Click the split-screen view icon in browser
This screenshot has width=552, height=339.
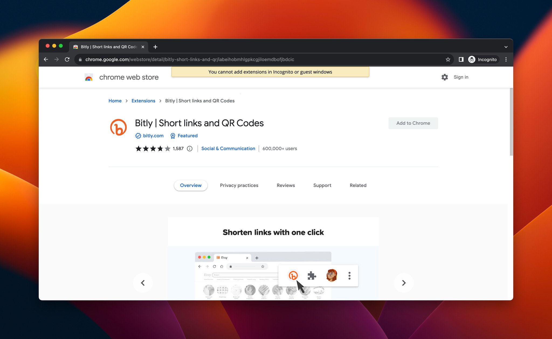(x=461, y=60)
